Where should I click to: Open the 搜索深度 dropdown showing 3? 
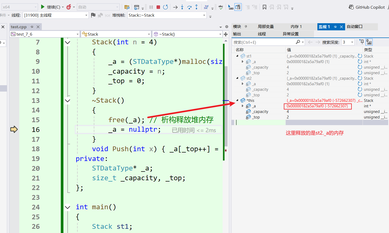pos(348,42)
